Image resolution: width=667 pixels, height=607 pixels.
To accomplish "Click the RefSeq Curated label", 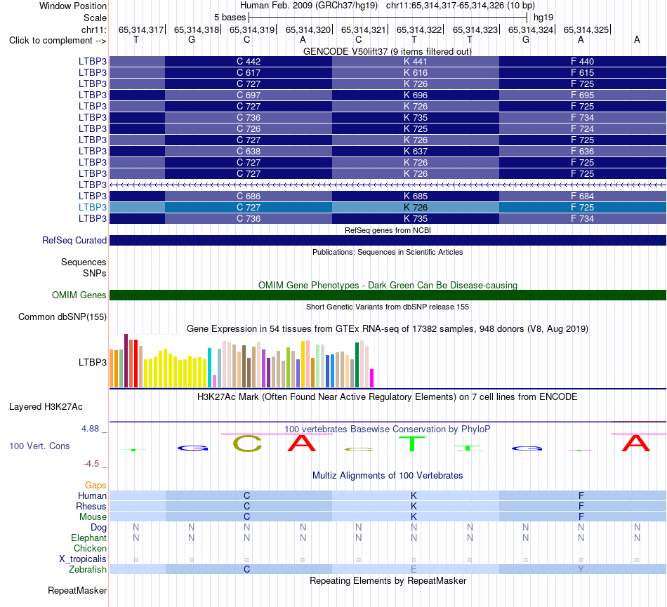I will click(74, 240).
